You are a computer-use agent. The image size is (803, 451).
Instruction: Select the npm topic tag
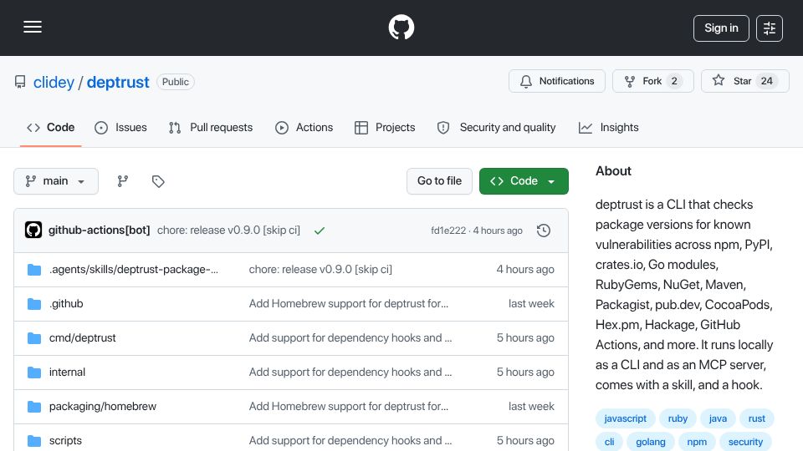pos(697,442)
